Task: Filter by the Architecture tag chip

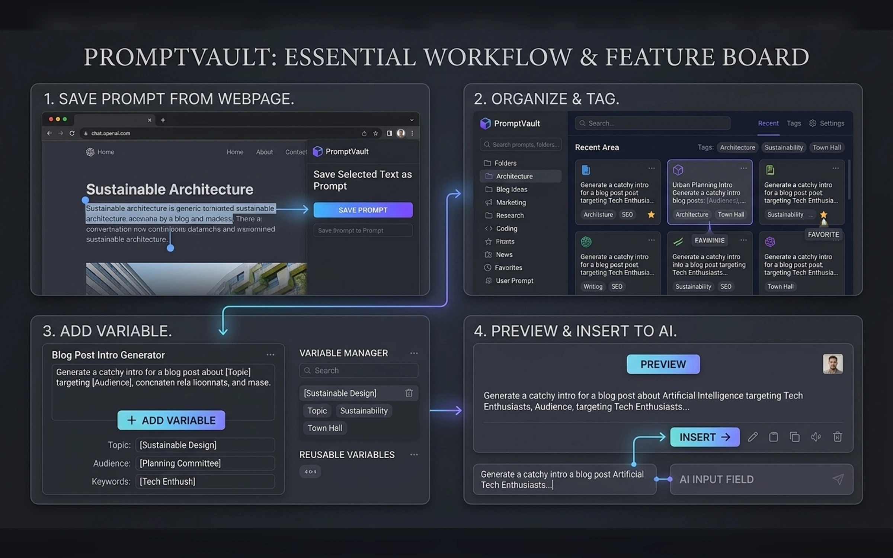Action: (x=737, y=147)
